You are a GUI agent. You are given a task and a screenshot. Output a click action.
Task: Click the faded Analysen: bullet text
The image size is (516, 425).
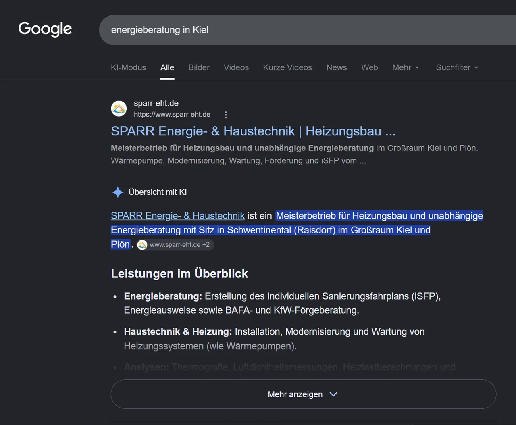pos(289,367)
